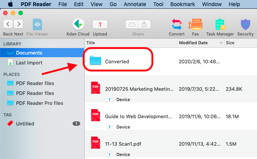
Task: Click the PLACES section header
Action: [11, 74]
